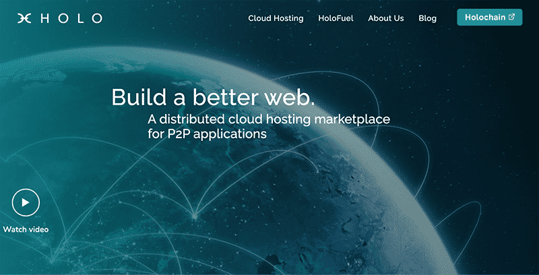Open the About Us page
539x275 pixels.
coord(385,18)
